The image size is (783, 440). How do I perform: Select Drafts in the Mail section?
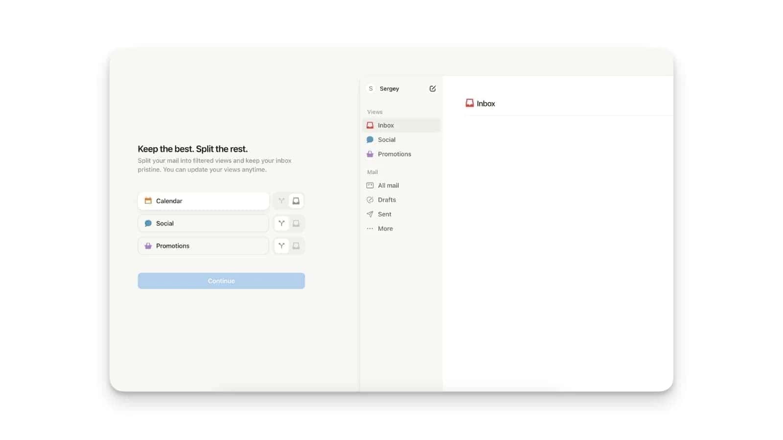pos(386,199)
